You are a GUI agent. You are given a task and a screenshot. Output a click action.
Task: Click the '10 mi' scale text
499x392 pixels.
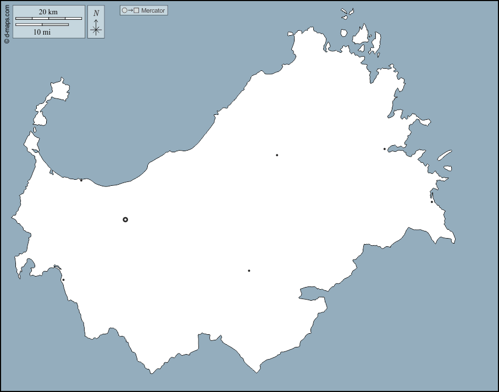pyautogui.click(x=42, y=32)
